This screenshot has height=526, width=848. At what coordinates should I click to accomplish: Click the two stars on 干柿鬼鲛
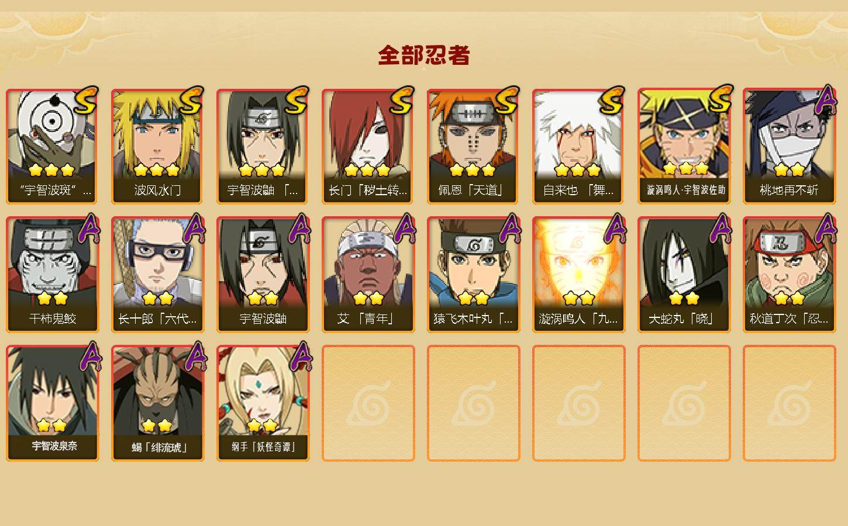click(x=53, y=299)
